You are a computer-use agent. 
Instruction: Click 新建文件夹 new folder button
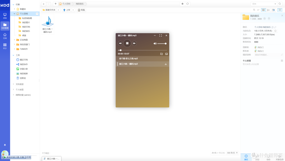click(x=49, y=10)
